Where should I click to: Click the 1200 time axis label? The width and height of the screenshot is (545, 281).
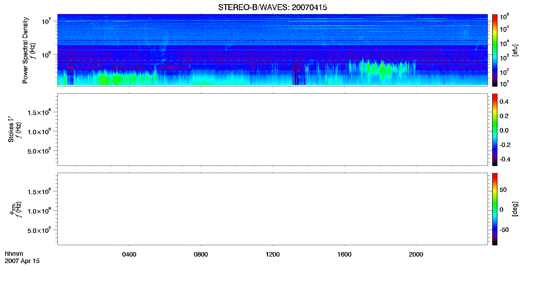[x=272, y=254]
